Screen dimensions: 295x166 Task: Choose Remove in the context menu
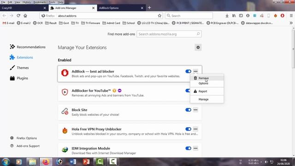(x=207, y=78)
